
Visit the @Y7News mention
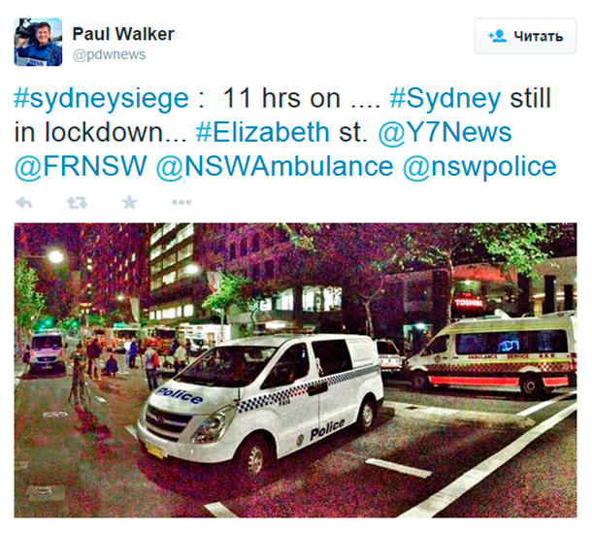(444, 132)
